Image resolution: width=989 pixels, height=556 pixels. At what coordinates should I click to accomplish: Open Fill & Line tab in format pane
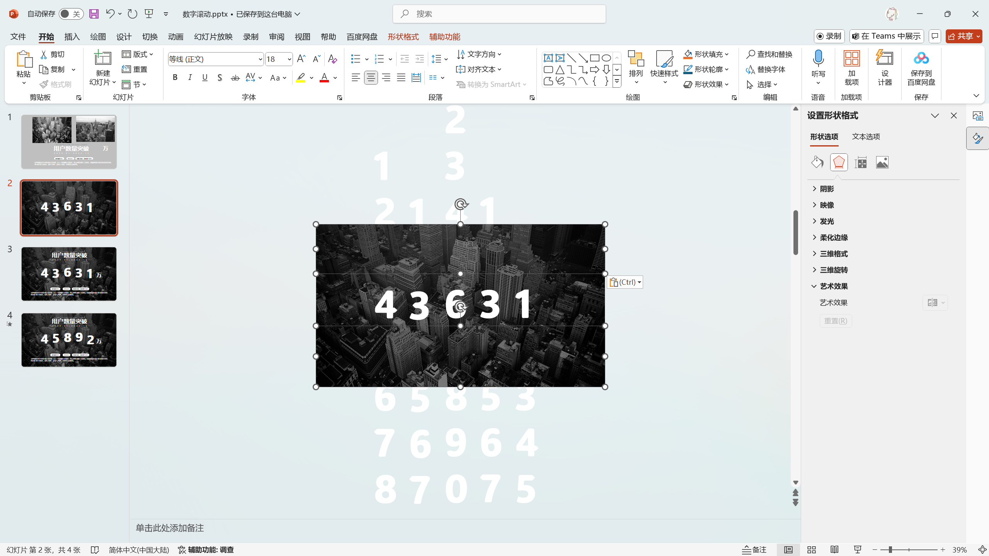(x=817, y=162)
